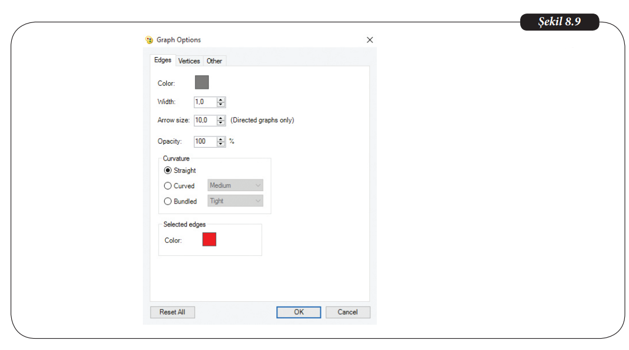This screenshot has width=629, height=350.
Task: Increase edge Width with up arrow
Action: click(221, 99)
